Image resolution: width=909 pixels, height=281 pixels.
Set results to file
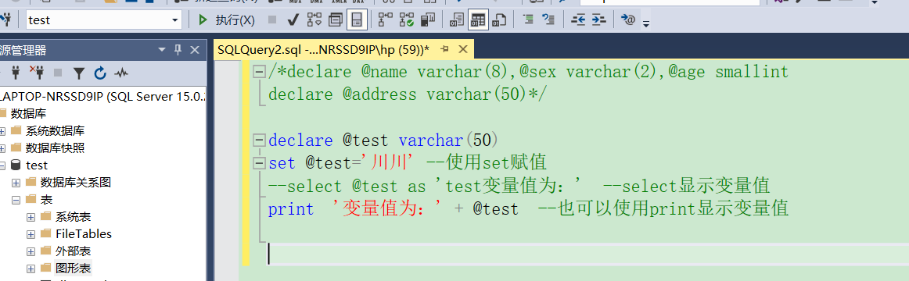[x=498, y=20]
